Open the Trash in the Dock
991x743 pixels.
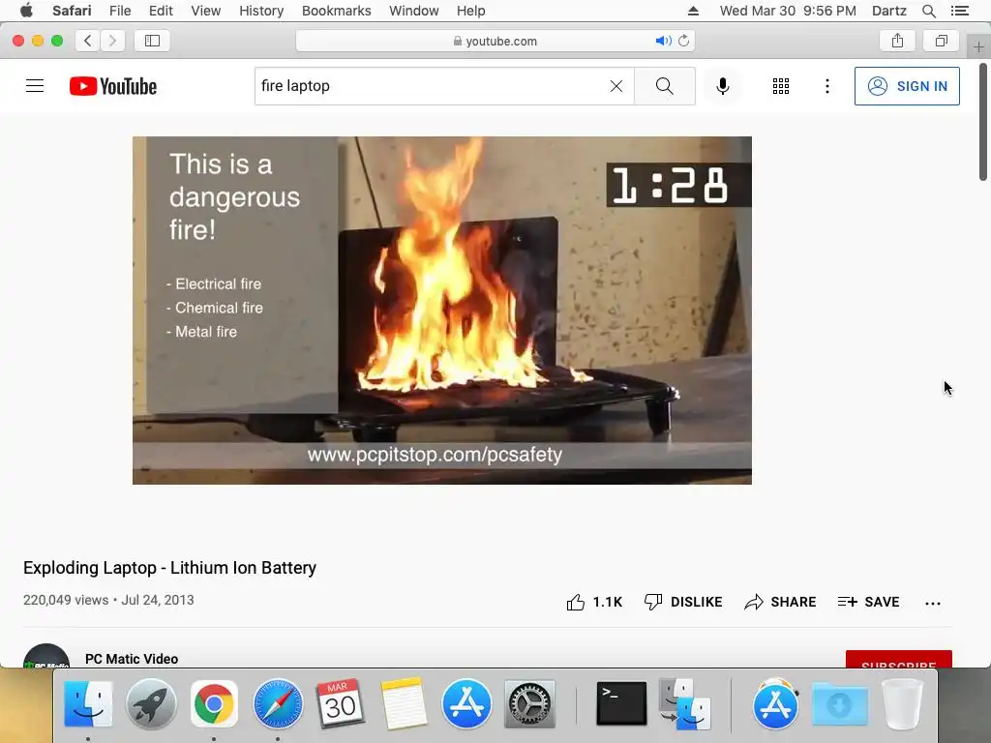click(x=902, y=704)
